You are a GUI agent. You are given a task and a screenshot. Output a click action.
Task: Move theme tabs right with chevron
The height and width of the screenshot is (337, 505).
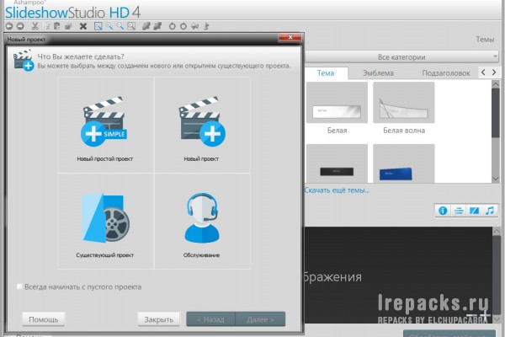pos(494,72)
